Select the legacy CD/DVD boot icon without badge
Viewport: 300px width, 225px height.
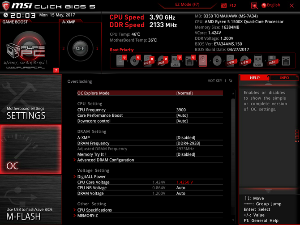217,61
